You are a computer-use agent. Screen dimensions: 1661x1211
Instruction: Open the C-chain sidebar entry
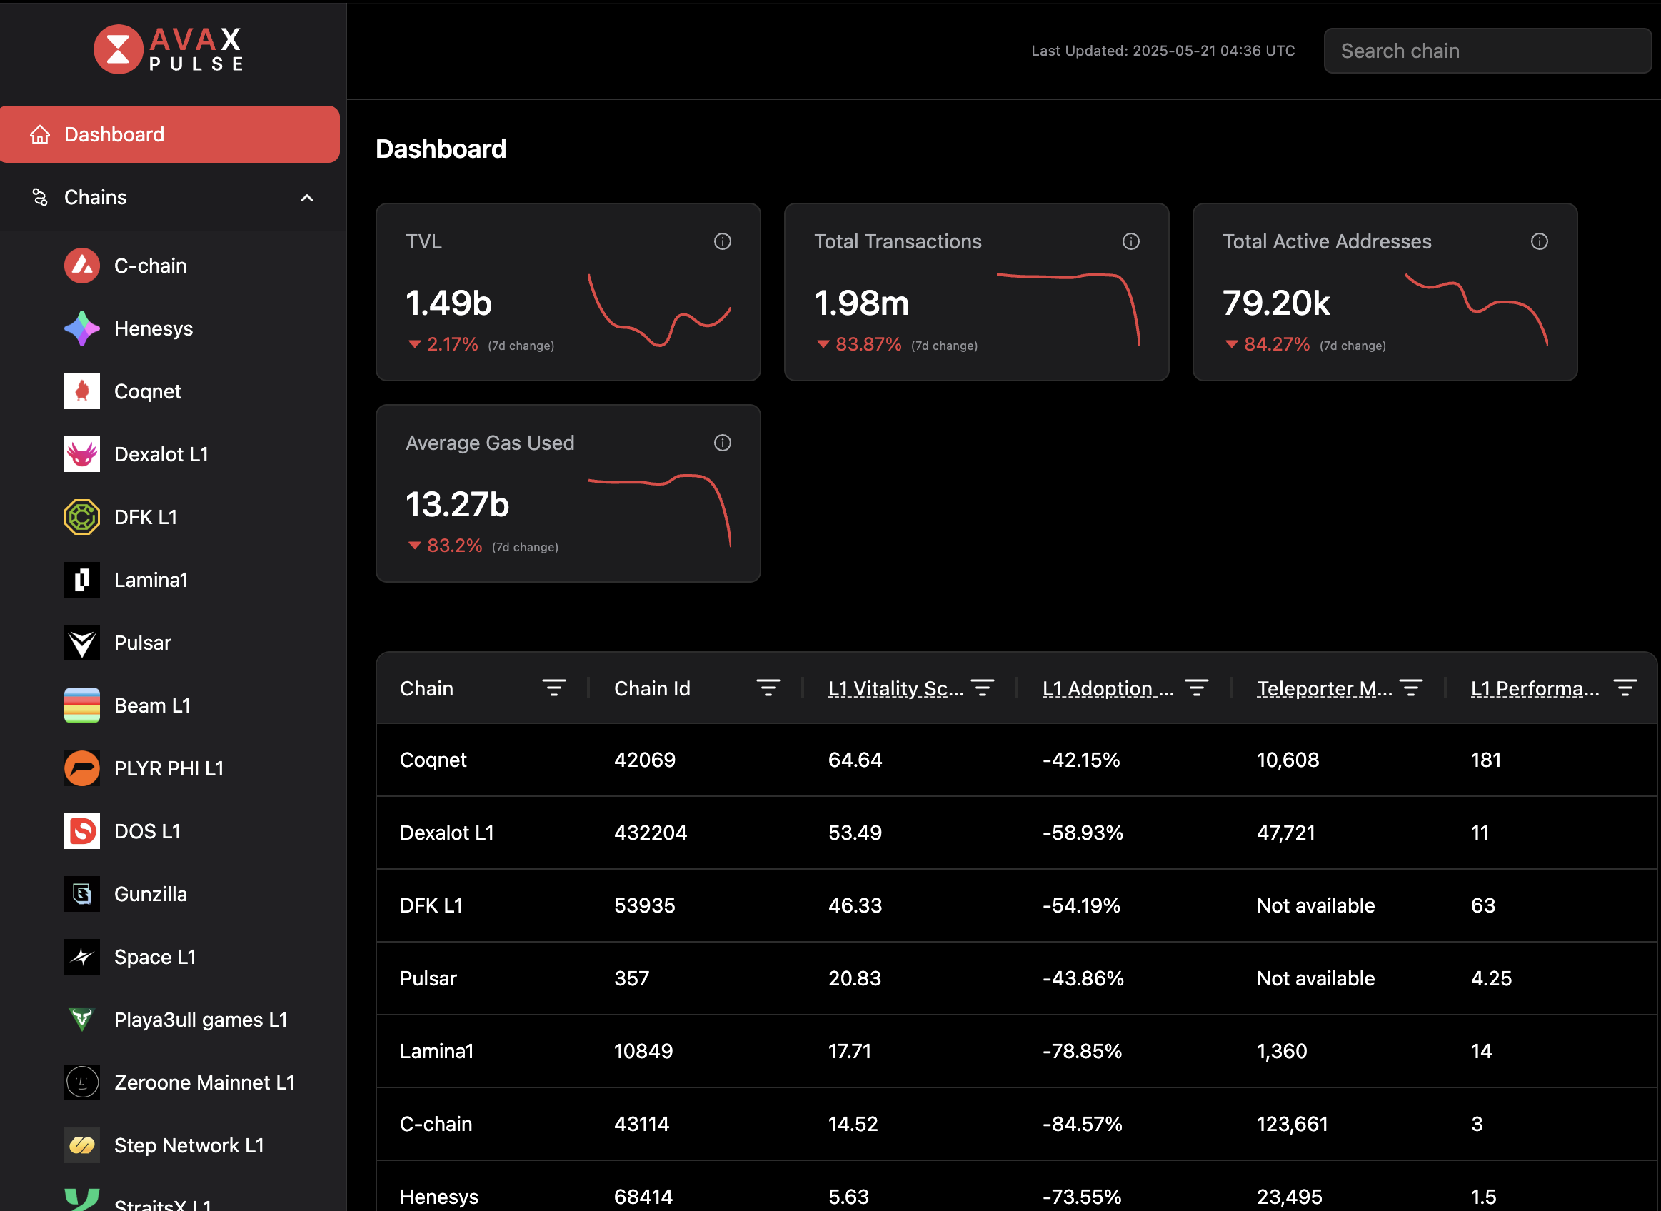point(150,266)
